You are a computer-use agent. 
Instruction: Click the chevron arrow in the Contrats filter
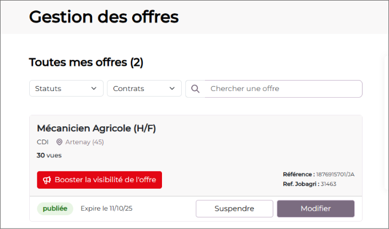(172, 88)
